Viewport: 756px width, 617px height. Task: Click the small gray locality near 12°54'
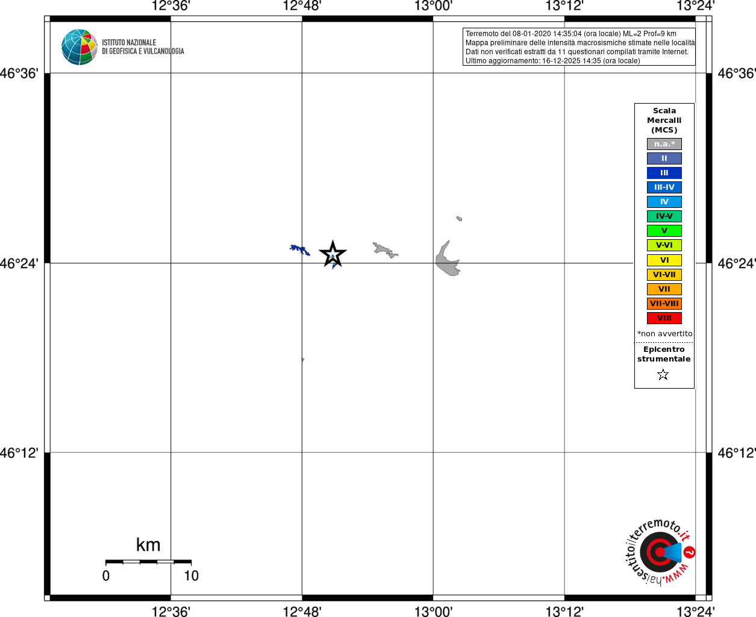(x=385, y=250)
